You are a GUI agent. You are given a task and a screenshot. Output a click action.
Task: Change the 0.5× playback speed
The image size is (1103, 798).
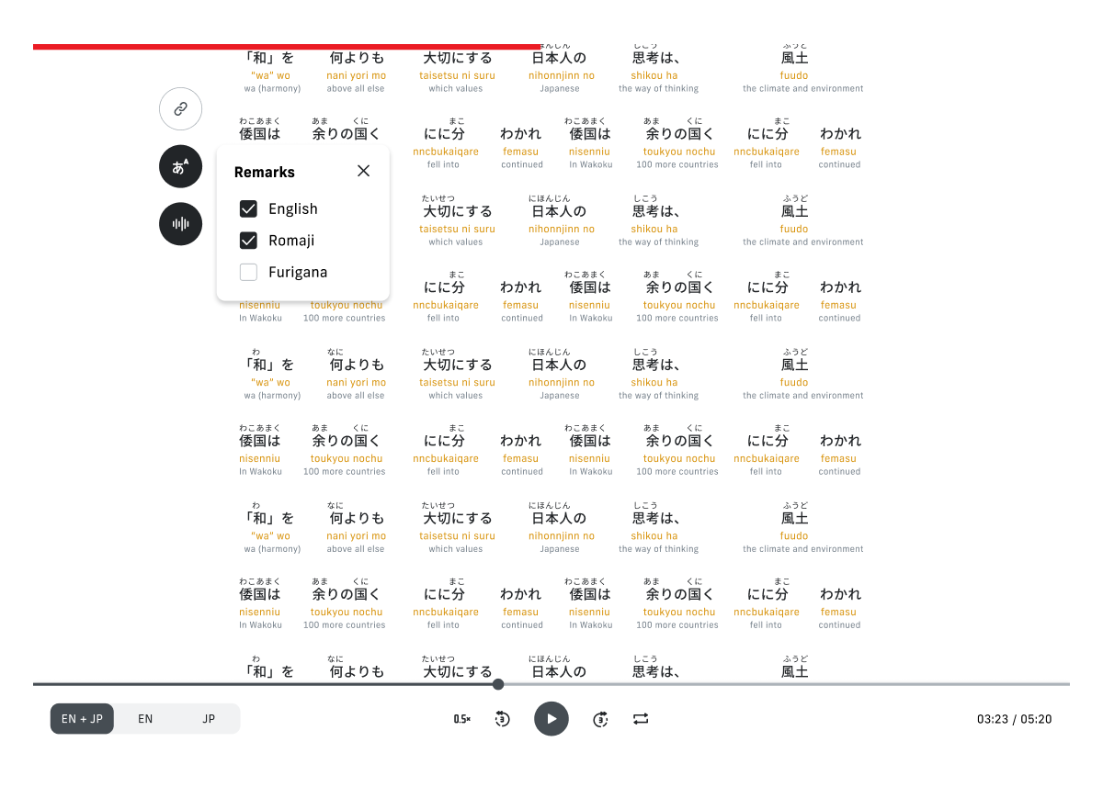click(461, 719)
